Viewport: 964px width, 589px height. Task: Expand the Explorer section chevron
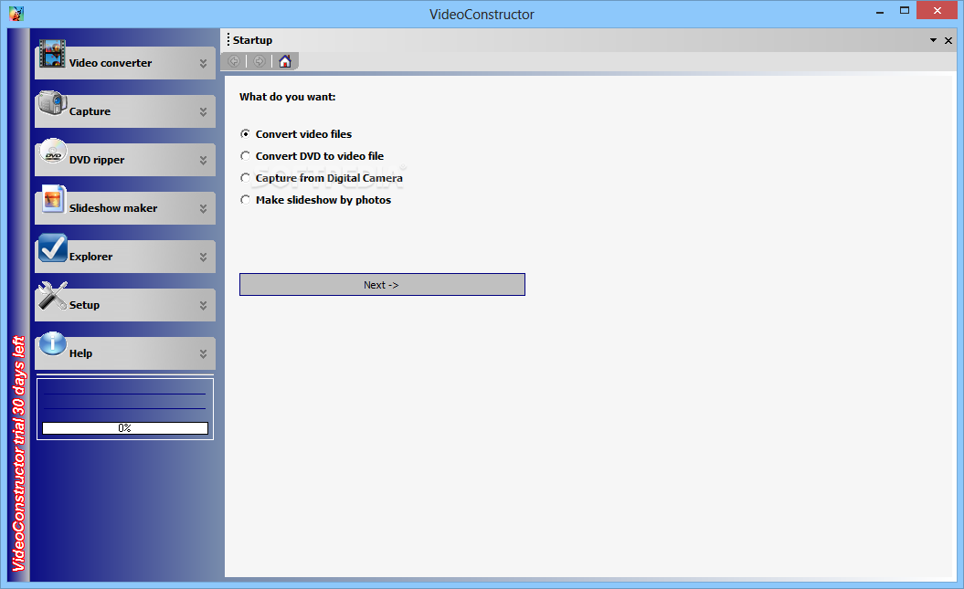[x=203, y=258]
